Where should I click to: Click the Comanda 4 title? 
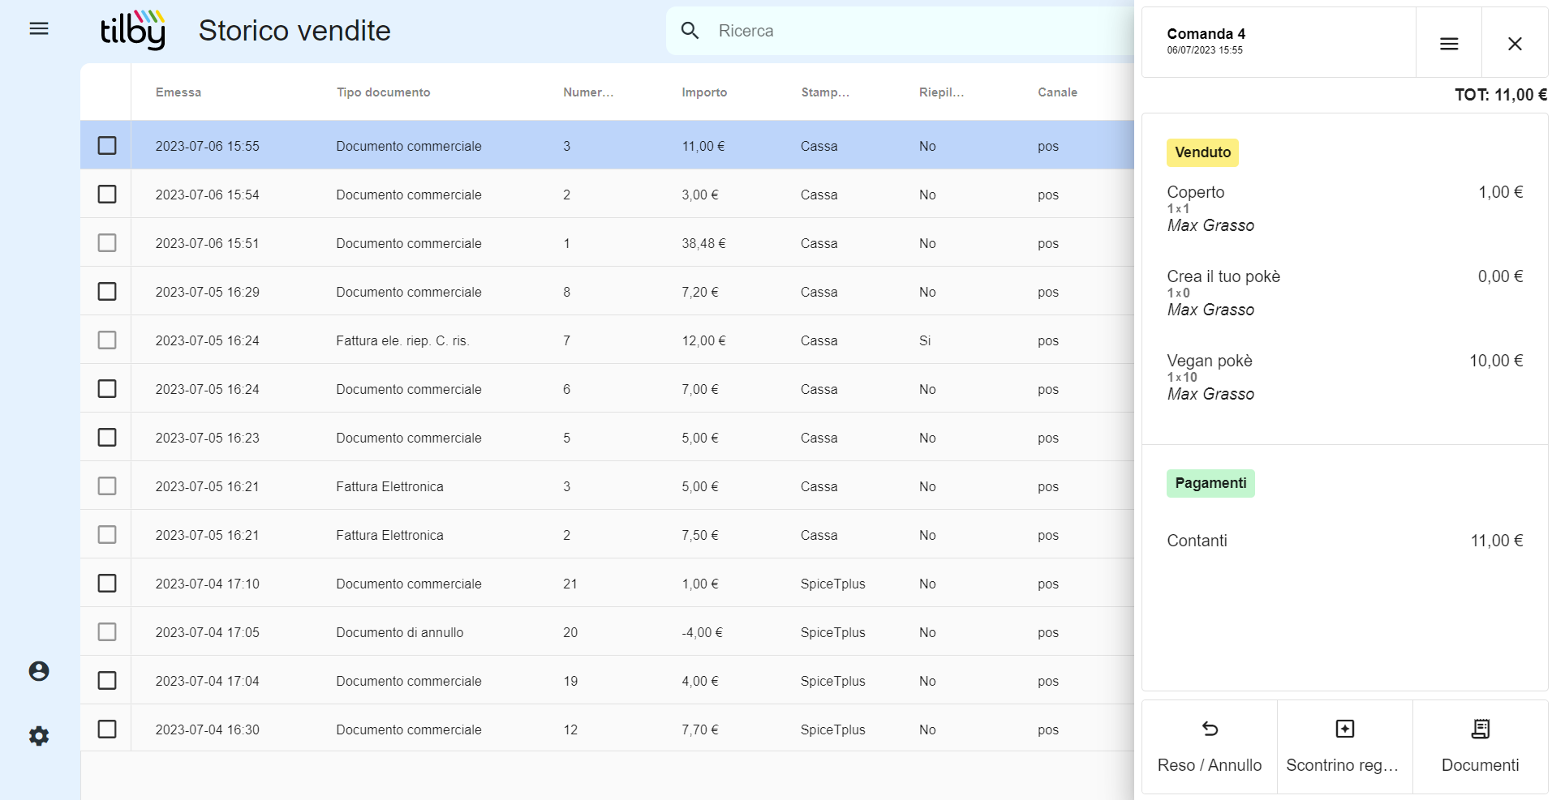tap(1206, 33)
